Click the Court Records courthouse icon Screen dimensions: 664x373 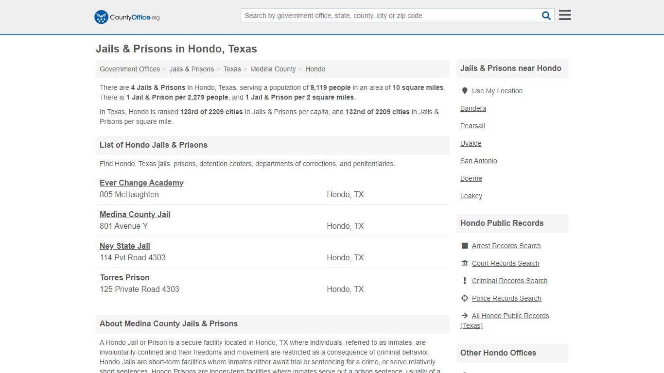point(465,263)
